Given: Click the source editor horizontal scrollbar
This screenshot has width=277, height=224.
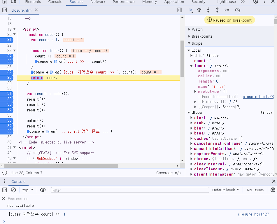Looking at the screenshot, I should (61, 166).
